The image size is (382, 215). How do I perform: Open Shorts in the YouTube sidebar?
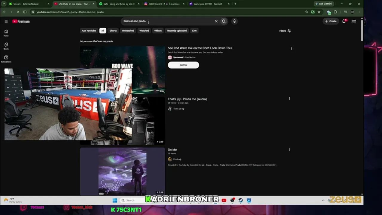(x=6, y=46)
